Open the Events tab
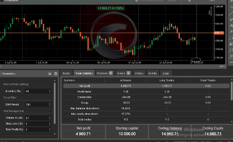Viewport: 233px width, 142px height. tap(153, 74)
